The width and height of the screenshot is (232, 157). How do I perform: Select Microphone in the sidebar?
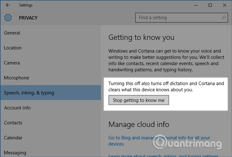51,78
